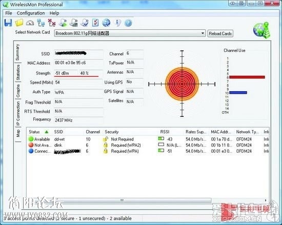The height and width of the screenshot is (225, 282).
Task: Click the connected computers network icon
Action: [x=41, y=23]
